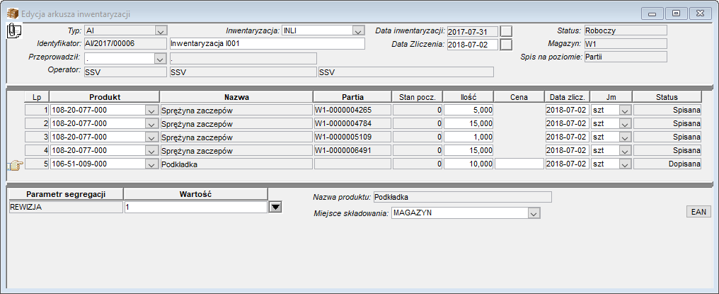Expand Miejsce składowania MAGAZYN dropdown
Image resolution: width=719 pixels, height=294 pixels.
click(533, 213)
